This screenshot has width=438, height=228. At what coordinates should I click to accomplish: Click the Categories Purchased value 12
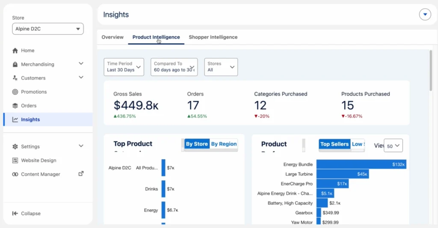(260, 105)
